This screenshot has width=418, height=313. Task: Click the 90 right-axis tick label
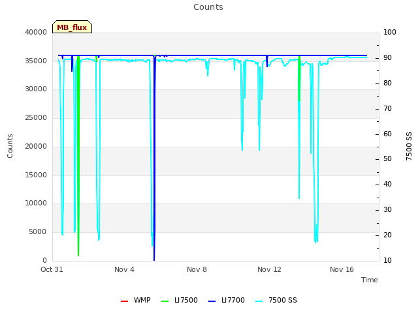tap(387, 58)
